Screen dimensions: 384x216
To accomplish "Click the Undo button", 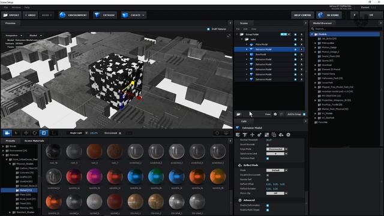I will coord(31,15).
